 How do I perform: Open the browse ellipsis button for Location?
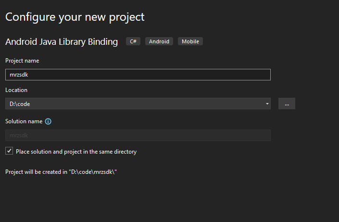[287, 104]
